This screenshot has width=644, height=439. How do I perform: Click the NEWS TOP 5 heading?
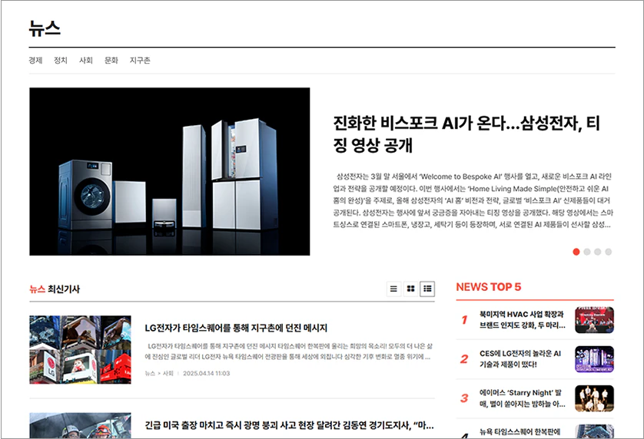coord(488,287)
